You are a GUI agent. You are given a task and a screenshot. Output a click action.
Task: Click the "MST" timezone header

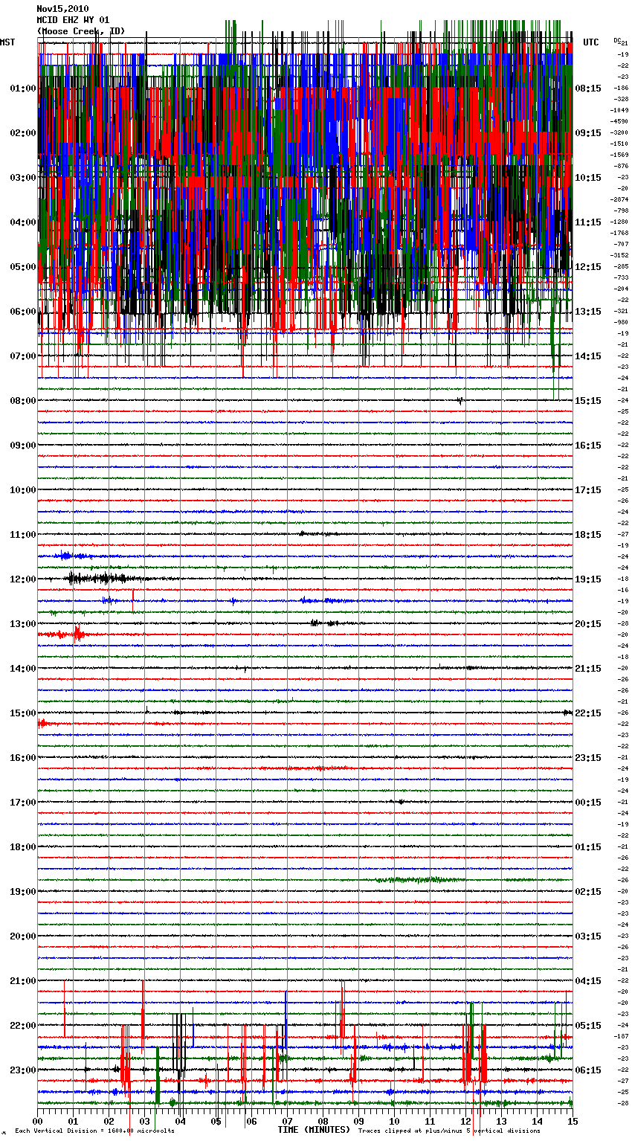coord(7,42)
